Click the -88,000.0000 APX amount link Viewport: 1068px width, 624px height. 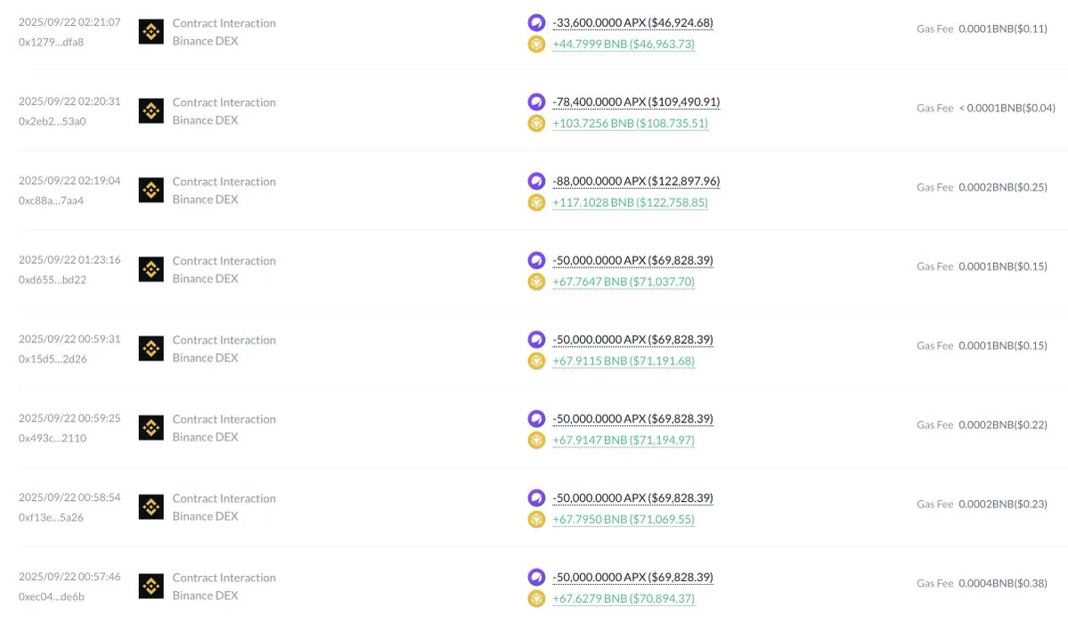(x=636, y=182)
